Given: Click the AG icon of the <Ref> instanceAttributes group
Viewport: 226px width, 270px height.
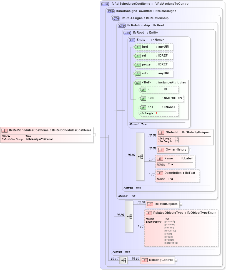Looking at the screenshot, I should tap(138, 82).
